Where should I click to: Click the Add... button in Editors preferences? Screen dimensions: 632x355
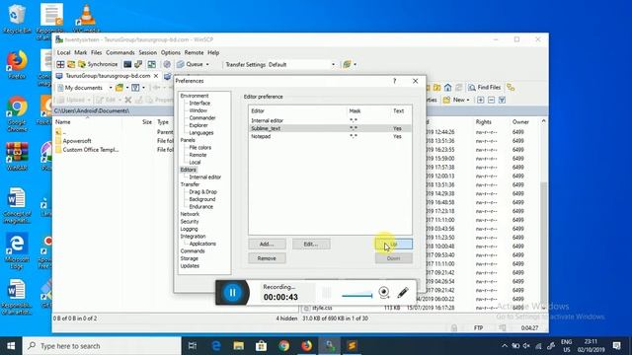click(x=267, y=244)
